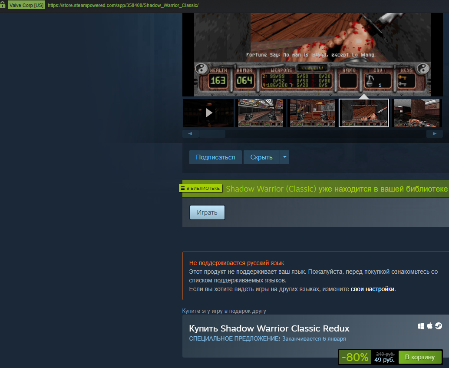Screen dimensions: 449x368
Task: Click the Windows platform icon
Action: (x=421, y=326)
